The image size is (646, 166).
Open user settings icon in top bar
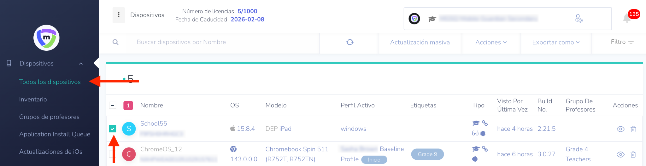coord(578,19)
